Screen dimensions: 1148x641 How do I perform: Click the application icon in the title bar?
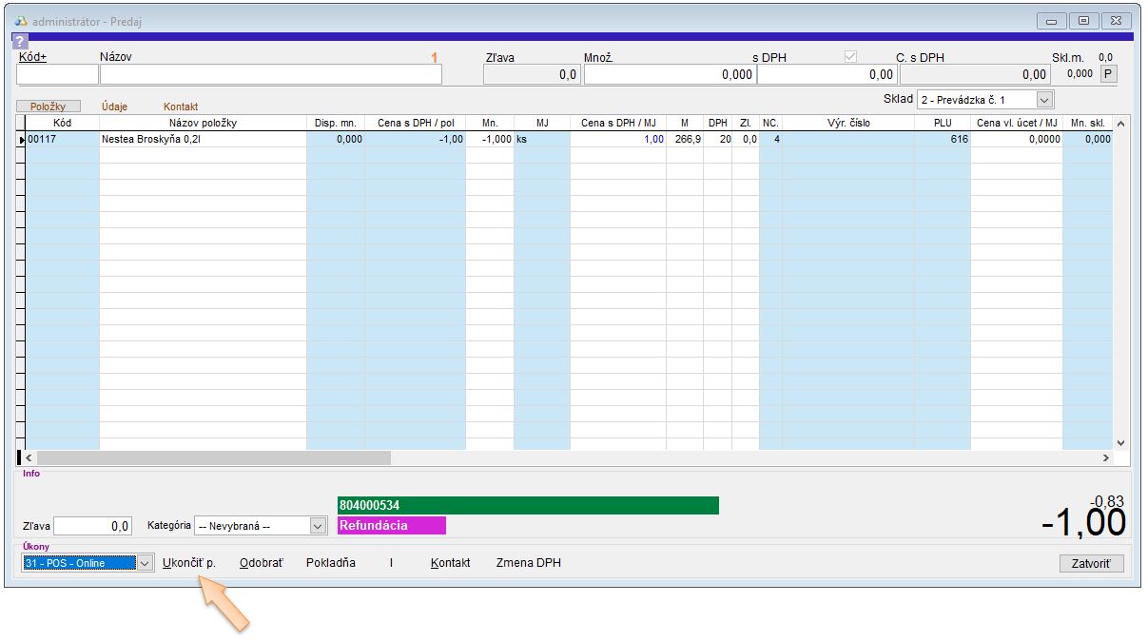(x=20, y=21)
